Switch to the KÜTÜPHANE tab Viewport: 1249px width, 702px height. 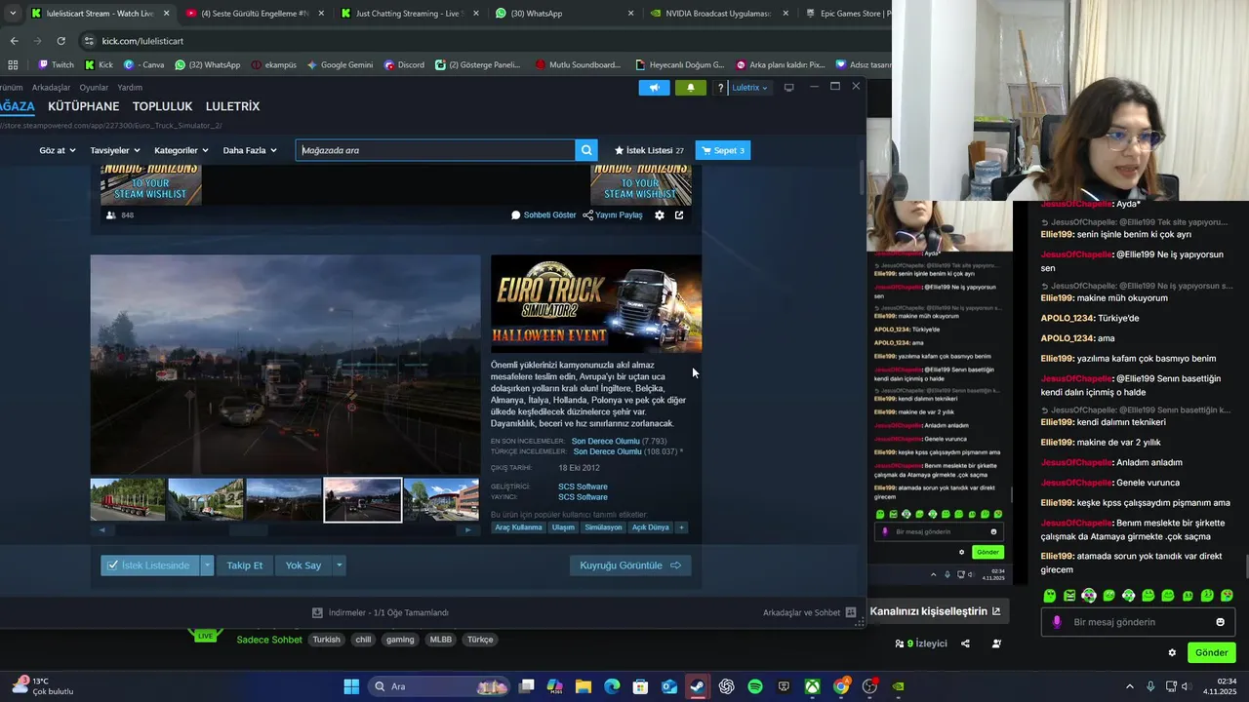(x=83, y=106)
